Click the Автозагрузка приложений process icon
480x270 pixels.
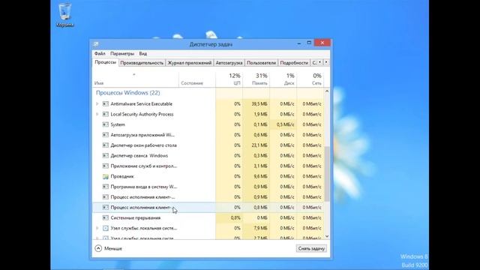105,135
